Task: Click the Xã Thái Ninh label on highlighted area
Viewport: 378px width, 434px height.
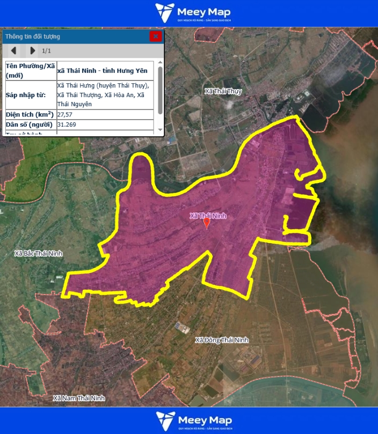Action: (208, 216)
